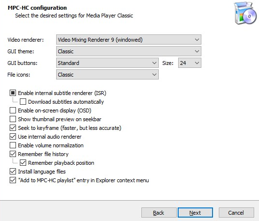Expand the button Size dropdown
Screen dimensions: 259x221
tap(190, 63)
